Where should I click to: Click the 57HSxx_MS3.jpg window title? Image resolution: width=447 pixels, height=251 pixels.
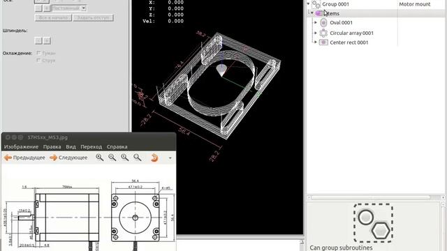pyautogui.click(x=47, y=137)
